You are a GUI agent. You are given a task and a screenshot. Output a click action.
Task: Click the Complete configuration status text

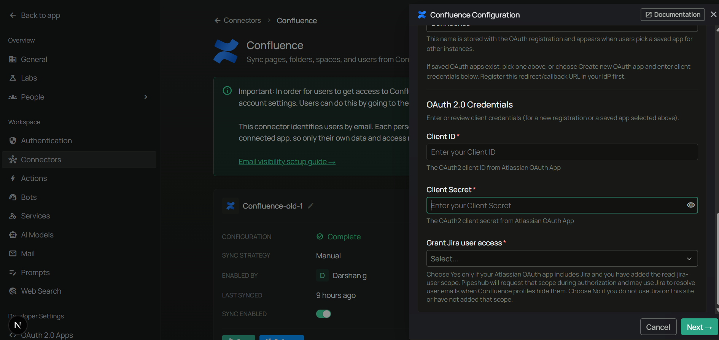[344, 237]
